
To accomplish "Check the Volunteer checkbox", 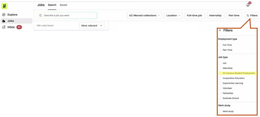I will (220, 88).
